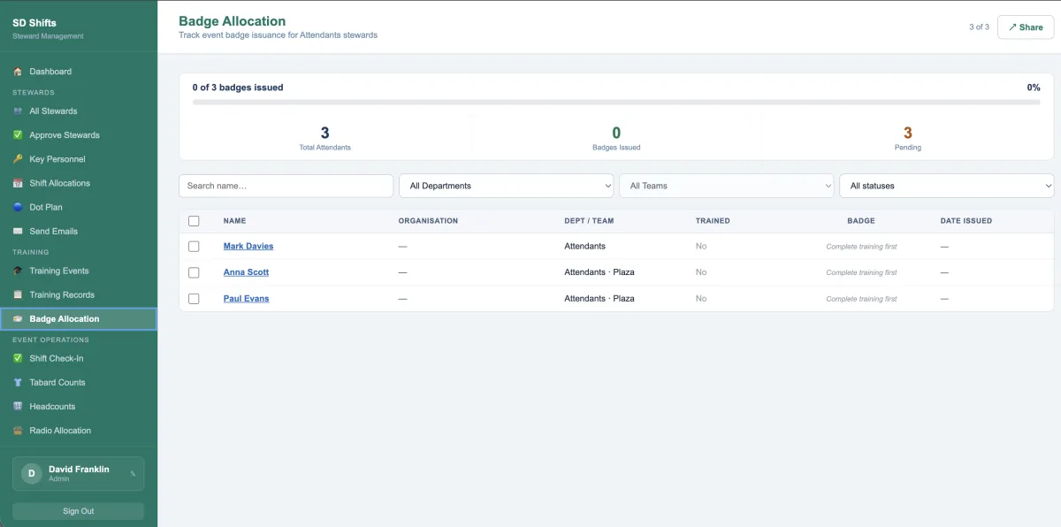Click the badges issued progress bar

(616, 103)
